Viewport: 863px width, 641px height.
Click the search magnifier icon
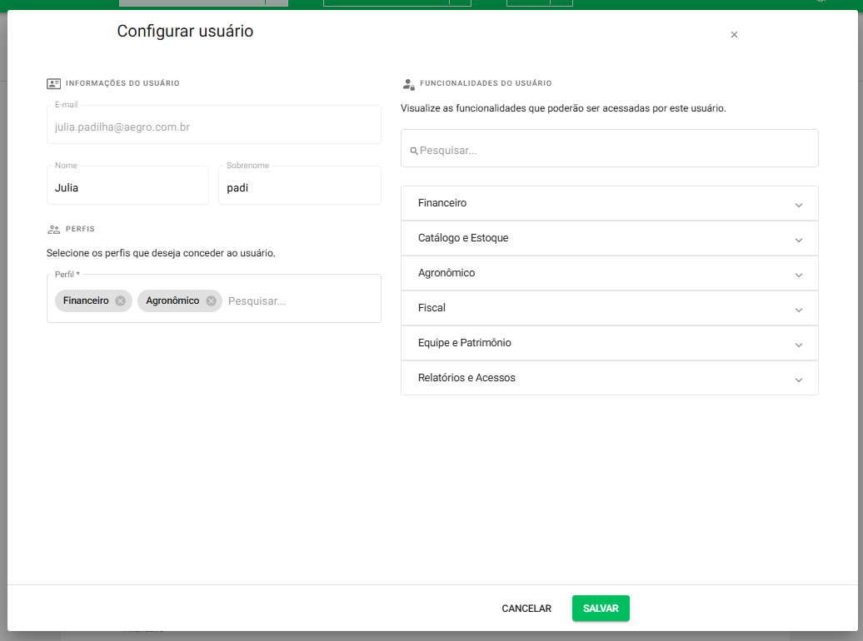[x=413, y=152]
